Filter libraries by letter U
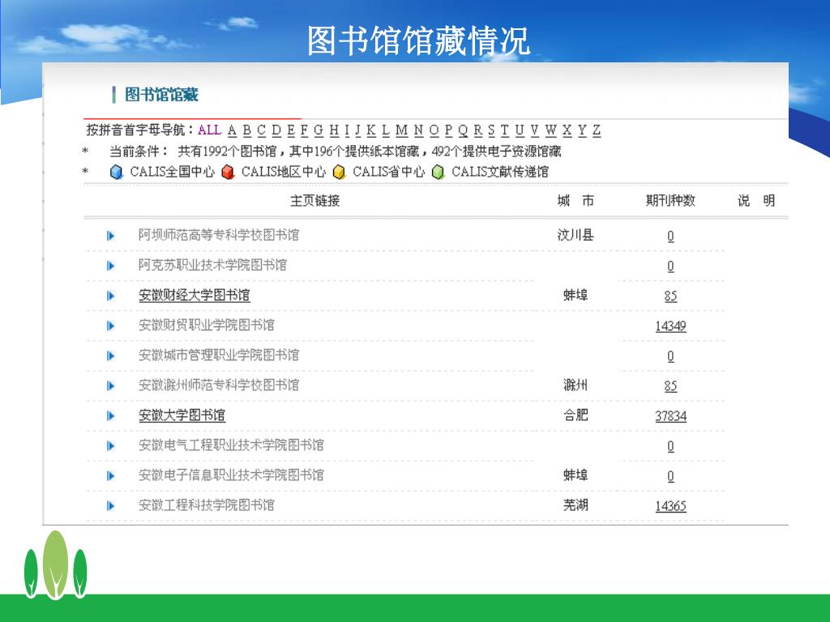Screen dimensions: 830x622 pos(520,130)
